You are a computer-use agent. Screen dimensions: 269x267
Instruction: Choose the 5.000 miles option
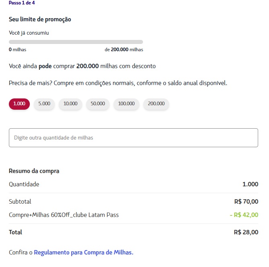click(x=44, y=104)
